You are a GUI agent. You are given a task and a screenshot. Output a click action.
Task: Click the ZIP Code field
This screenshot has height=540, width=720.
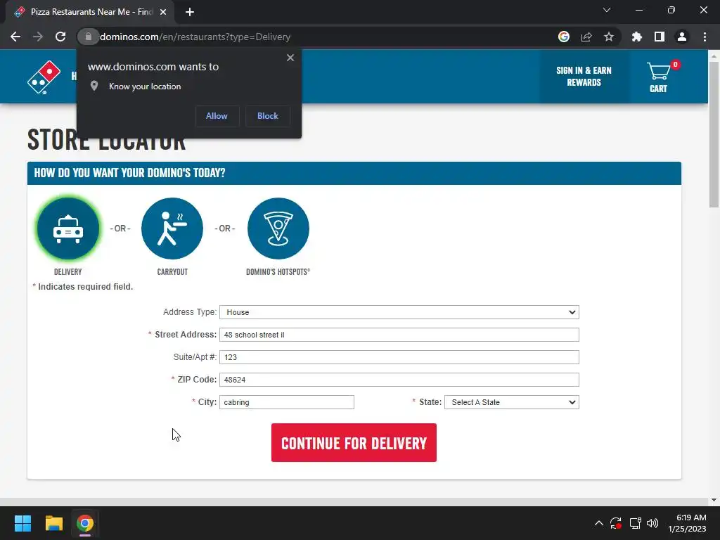tap(399, 380)
